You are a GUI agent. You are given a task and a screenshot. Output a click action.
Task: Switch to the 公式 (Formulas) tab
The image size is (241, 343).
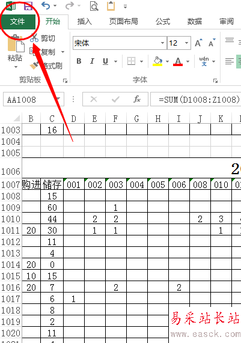pyautogui.click(x=163, y=22)
